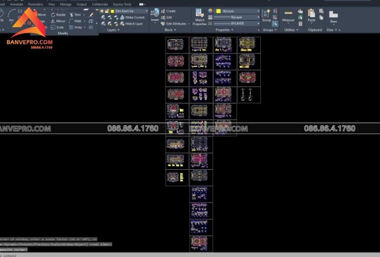Open the lineweight ByLayer dropdown
Screen dimensions: 380x257
click(258, 17)
